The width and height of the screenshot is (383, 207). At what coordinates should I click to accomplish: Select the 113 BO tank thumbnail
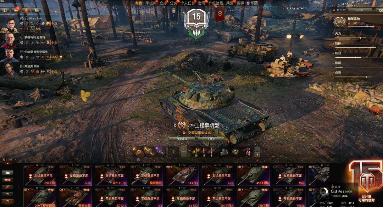(x=182, y=175)
